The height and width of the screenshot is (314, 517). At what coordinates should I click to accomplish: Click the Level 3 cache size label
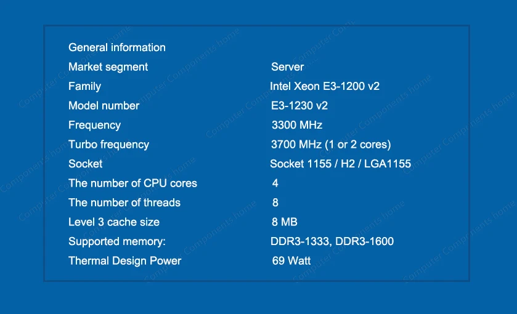pyautogui.click(x=114, y=222)
